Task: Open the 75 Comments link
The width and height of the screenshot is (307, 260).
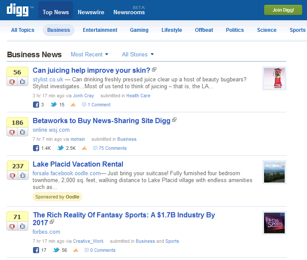Action: [112, 148]
